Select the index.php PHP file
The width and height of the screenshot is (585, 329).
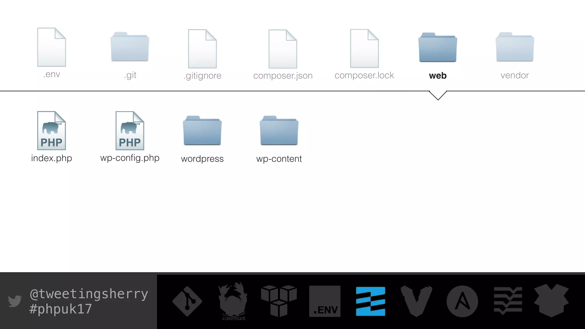pos(51,131)
